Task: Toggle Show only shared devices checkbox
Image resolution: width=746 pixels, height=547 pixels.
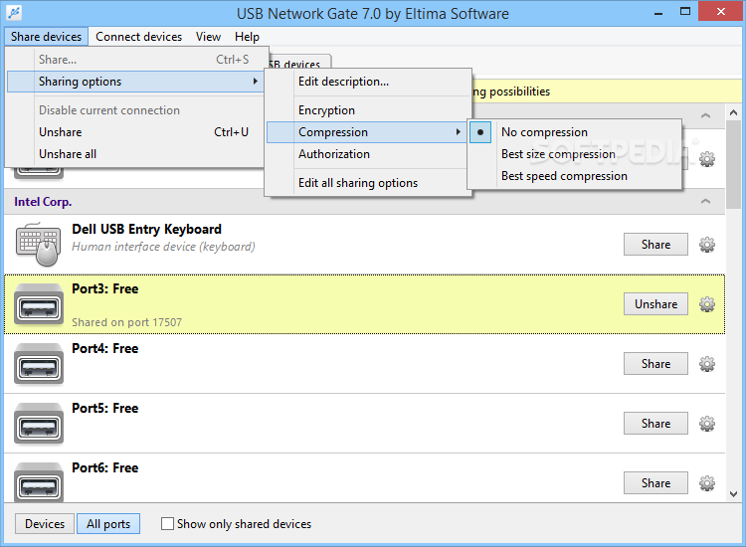Action: (167, 524)
